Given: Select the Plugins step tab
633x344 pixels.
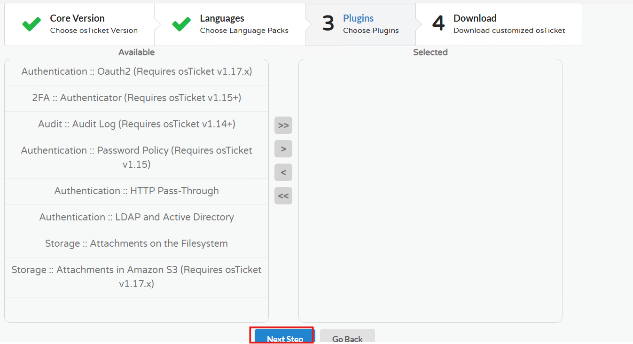Looking at the screenshot, I should [360, 24].
